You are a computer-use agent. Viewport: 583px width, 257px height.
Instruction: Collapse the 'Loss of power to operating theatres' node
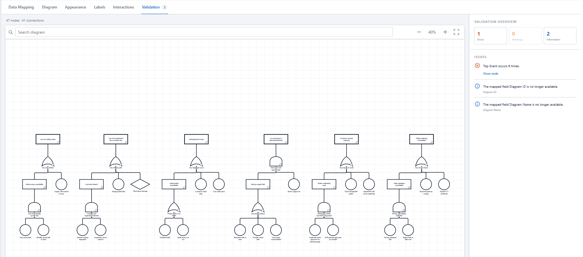tap(286, 143)
